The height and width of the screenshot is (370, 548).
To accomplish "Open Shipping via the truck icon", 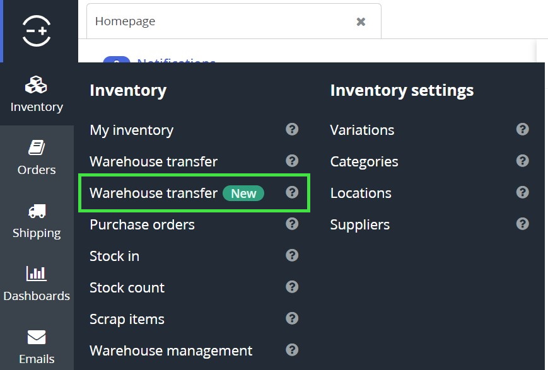I will click(x=36, y=211).
